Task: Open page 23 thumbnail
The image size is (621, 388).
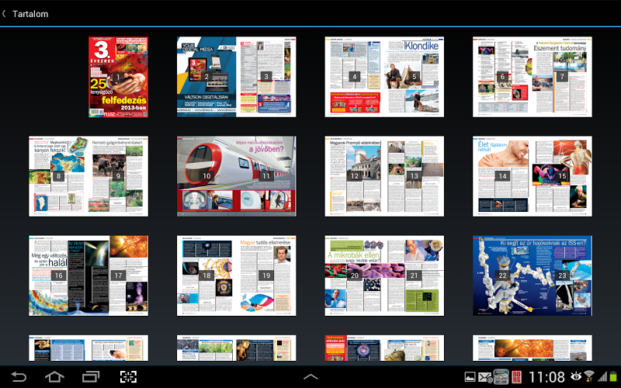Action: (562, 275)
